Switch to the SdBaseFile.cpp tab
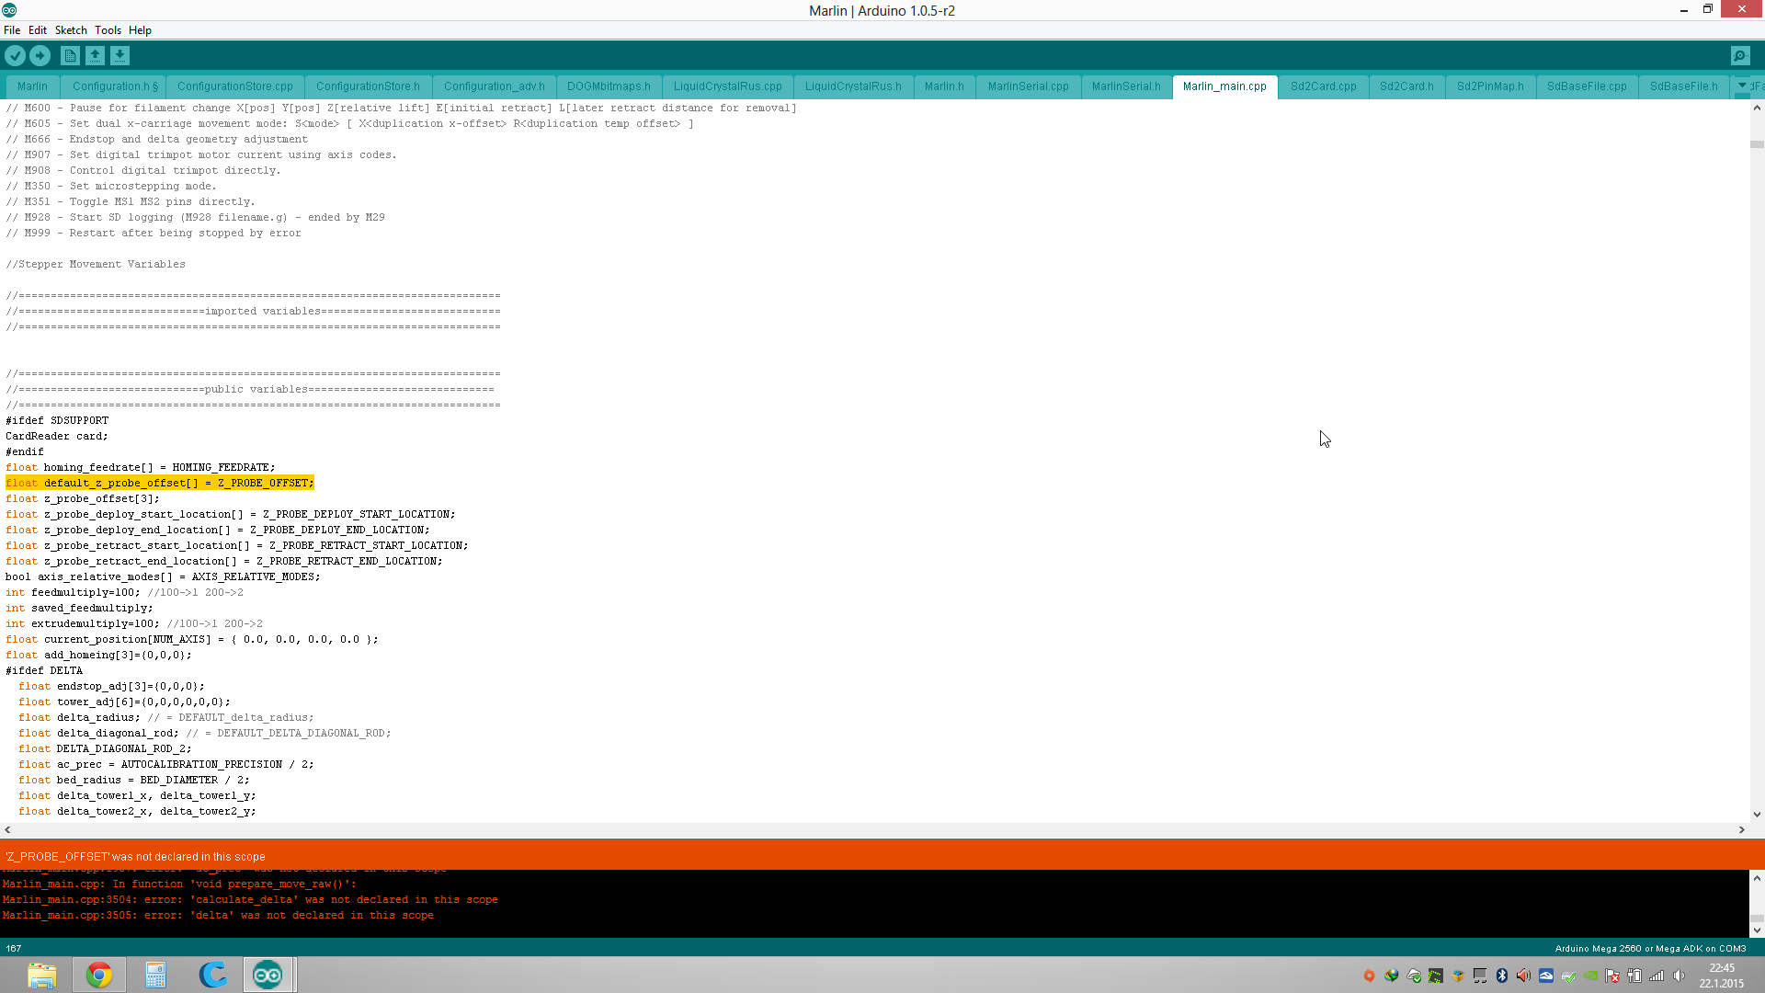The width and height of the screenshot is (1765, 993). tap(1587, 86)
